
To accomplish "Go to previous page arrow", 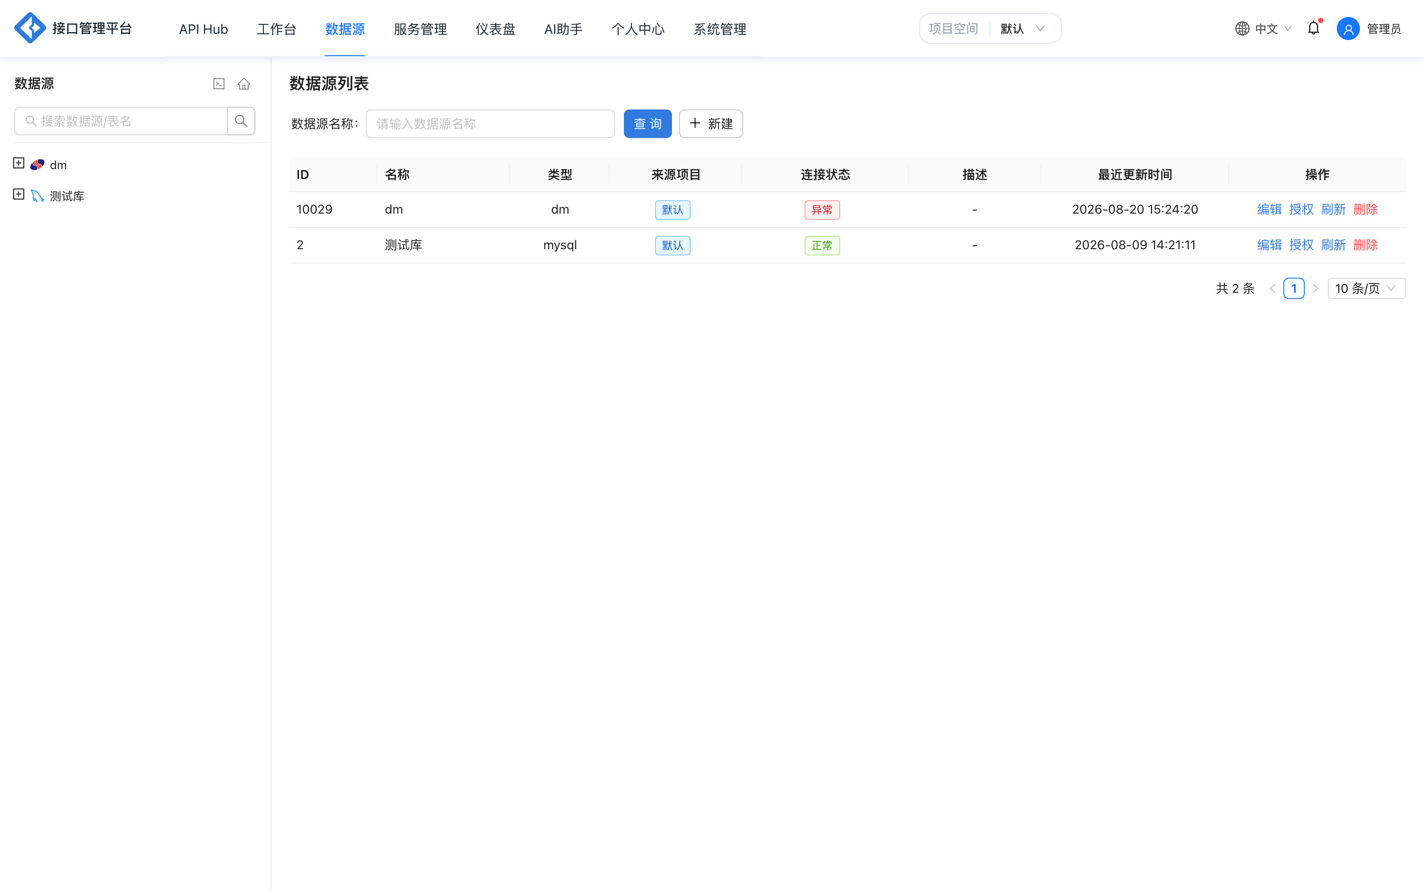I will tap(1272, 288).
